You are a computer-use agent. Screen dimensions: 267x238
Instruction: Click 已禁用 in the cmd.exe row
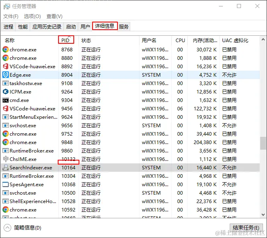click(229, 100)
